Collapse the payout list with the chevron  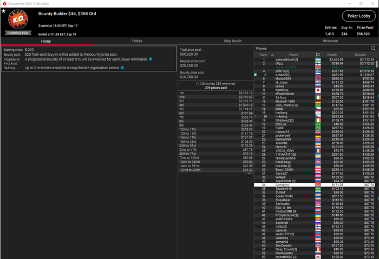pos(249,174)
